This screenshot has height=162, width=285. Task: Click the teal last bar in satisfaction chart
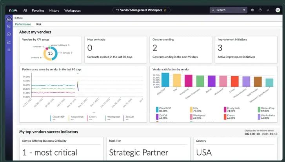[x=269, y=83]
